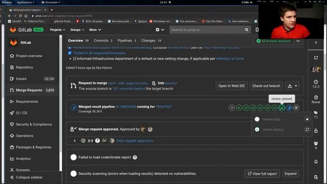The width and height of the screenshot is (327, 184).
Task: Click the running blue pipeline stage icon
Action: (x=289, y=108)
